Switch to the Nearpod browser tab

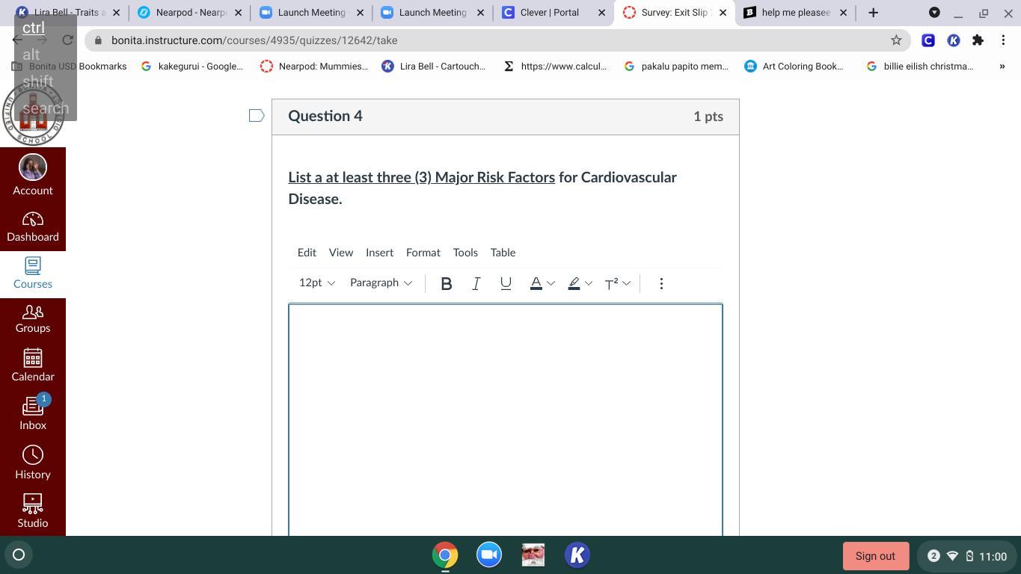190,13
